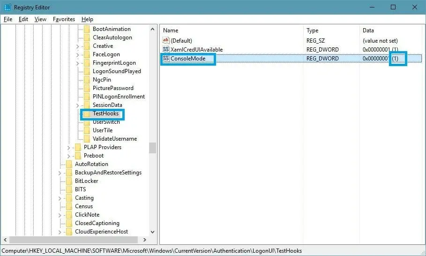Expand the FingerprintLogon key
This screenshot has height=256, width=426.
point(78,63)
